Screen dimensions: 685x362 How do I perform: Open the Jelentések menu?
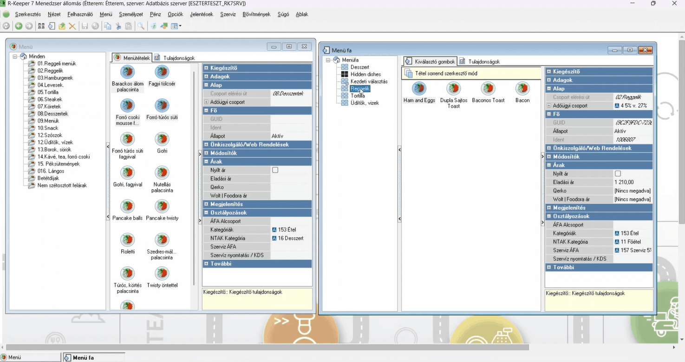pyautogui.click(x=202, y=14)
